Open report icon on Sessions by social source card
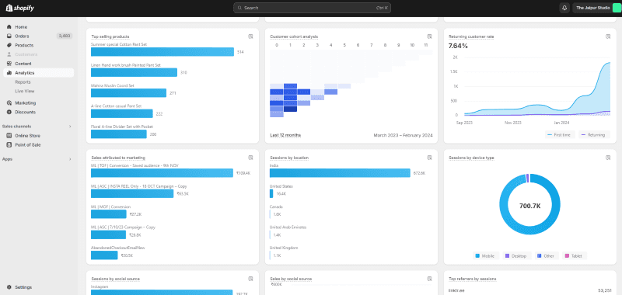Viewport: 622px width, 295px height. pyautogui.click(x=250, y=279)
